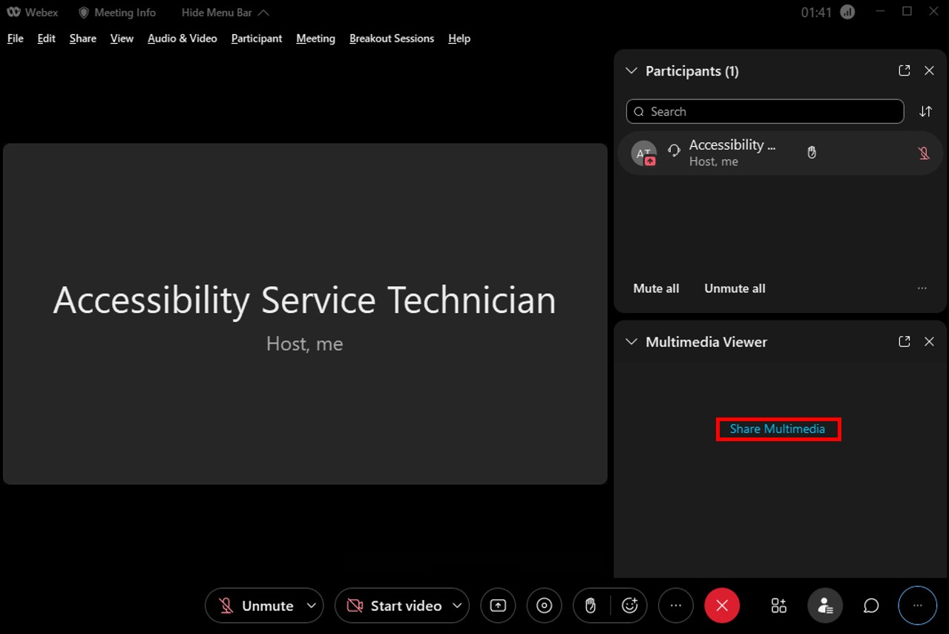This screenshot has height=634, width=949.
Task: Open the Audio & Video menu
Action: tap(182, 38)
